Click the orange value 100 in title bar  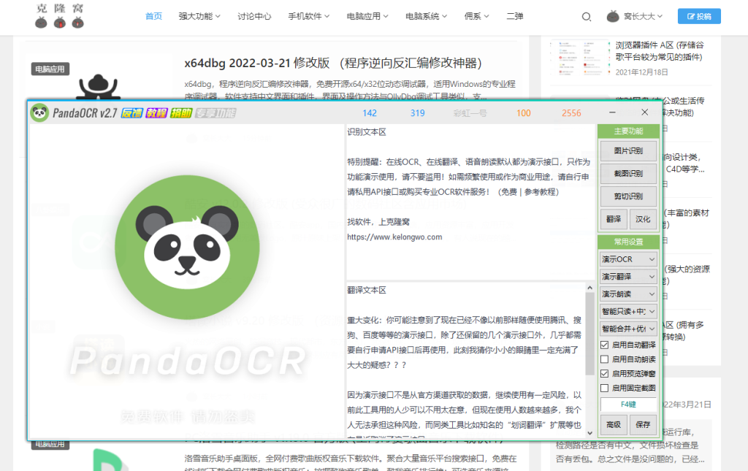pos(523,113)
